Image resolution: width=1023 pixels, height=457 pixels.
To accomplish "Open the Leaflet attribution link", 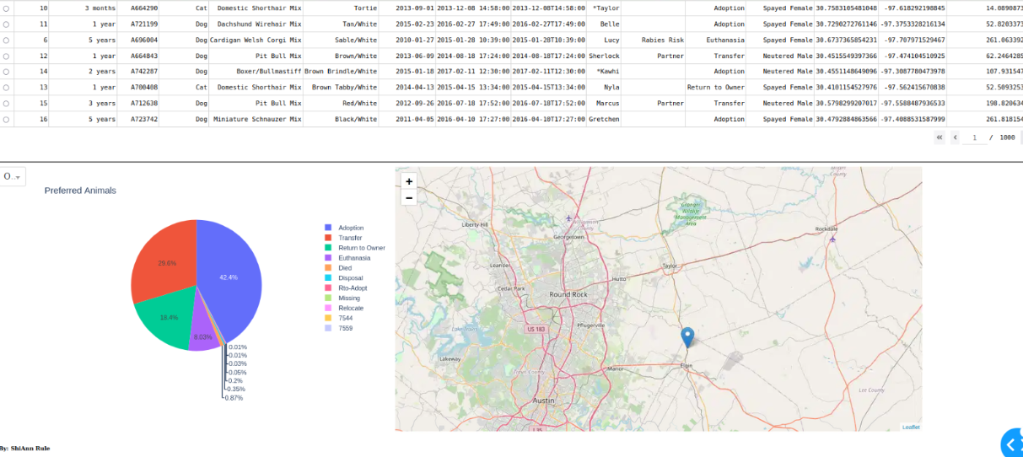I will [911, 427].
